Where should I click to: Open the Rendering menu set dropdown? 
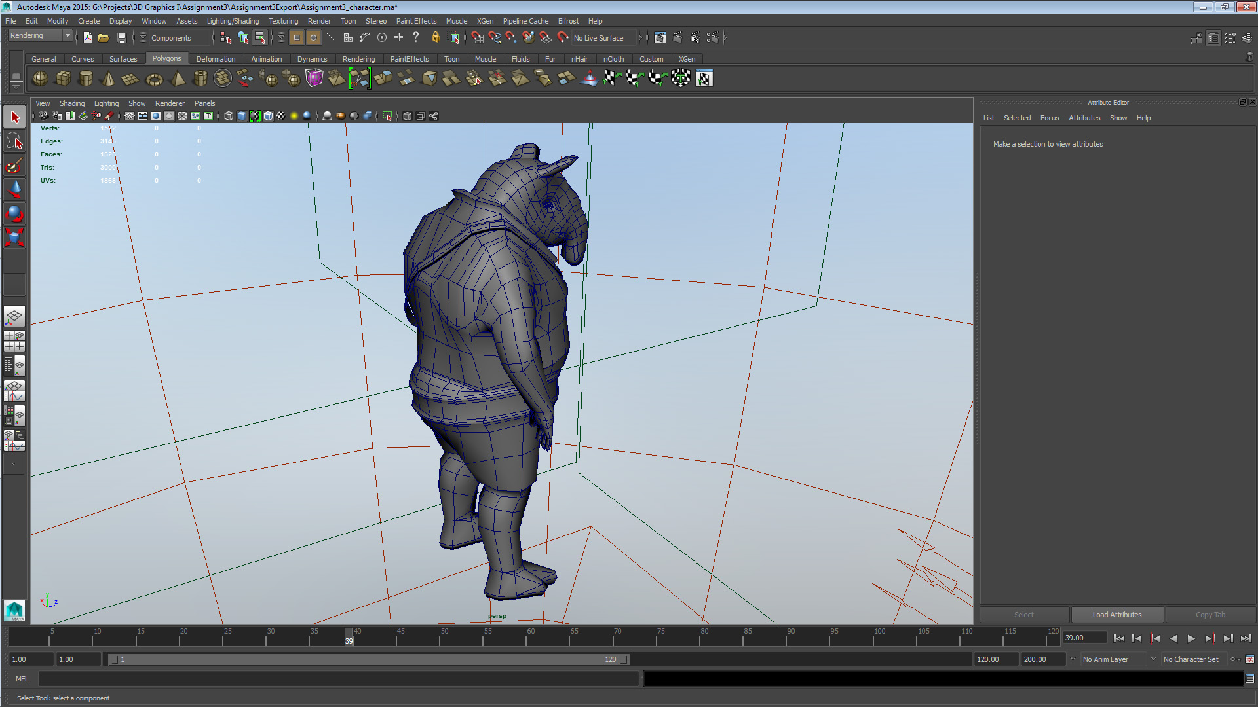pos(39,36)
